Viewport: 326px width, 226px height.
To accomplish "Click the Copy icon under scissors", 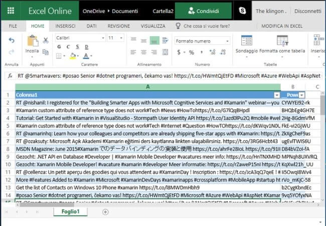I will pos(46,52).
